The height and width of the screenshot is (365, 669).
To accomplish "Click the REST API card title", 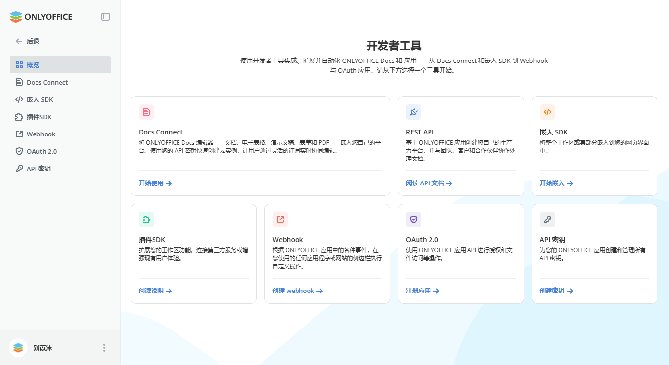I will 420,132.
